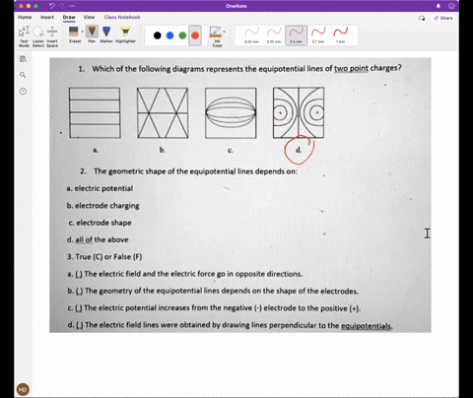This screenshot has width=473, height=398.
Task: Click the Redo arrow in title bar
Action: [x=62, y=6]
